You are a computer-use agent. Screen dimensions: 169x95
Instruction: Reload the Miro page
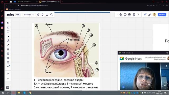coord(13,5)
